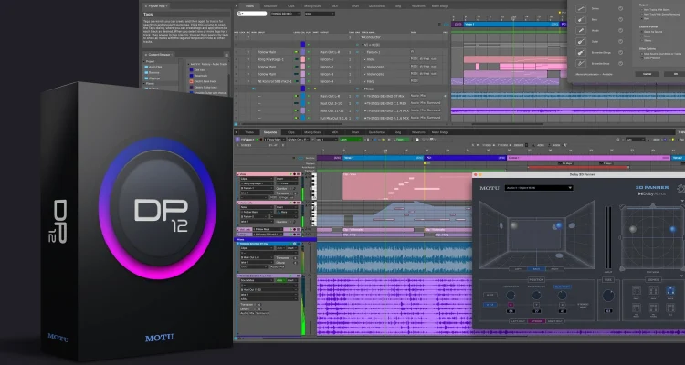Select the Guitar stem instrument icon
This screenshot has height=365, width=685.
581,41
